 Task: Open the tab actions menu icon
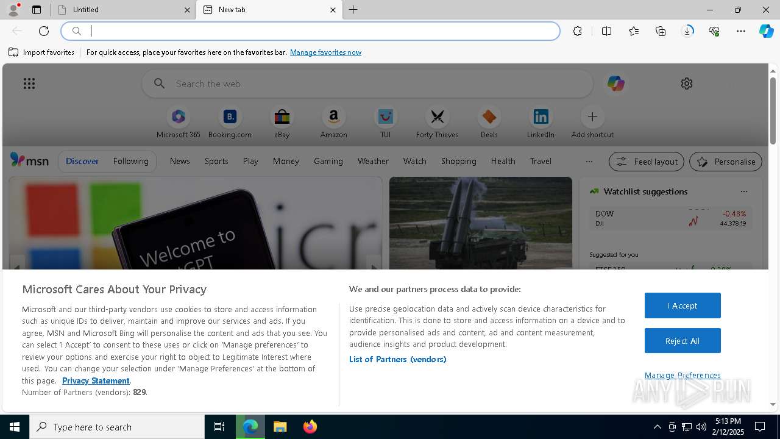click(x=37, y=10)
